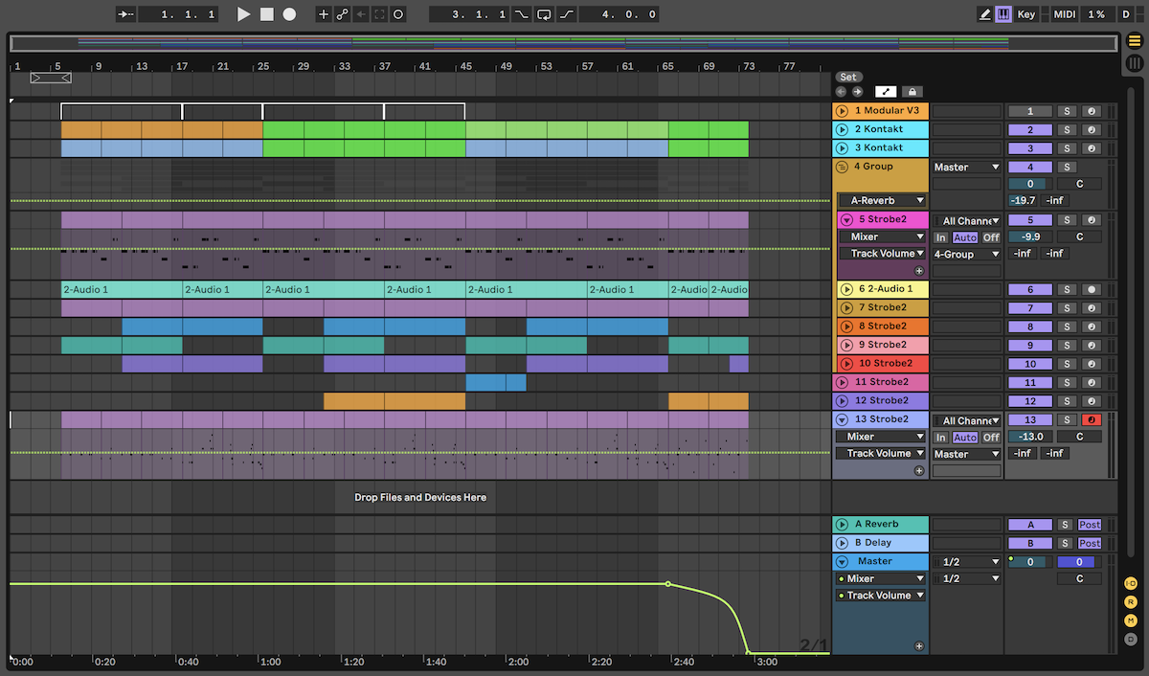Click the Stop transport button
This screenshot has height=676, width=1149.
[x=267, y=14]
